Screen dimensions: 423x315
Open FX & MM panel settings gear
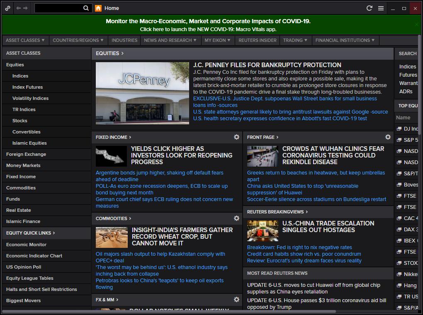pyautogui.click(x=236, y=299)
